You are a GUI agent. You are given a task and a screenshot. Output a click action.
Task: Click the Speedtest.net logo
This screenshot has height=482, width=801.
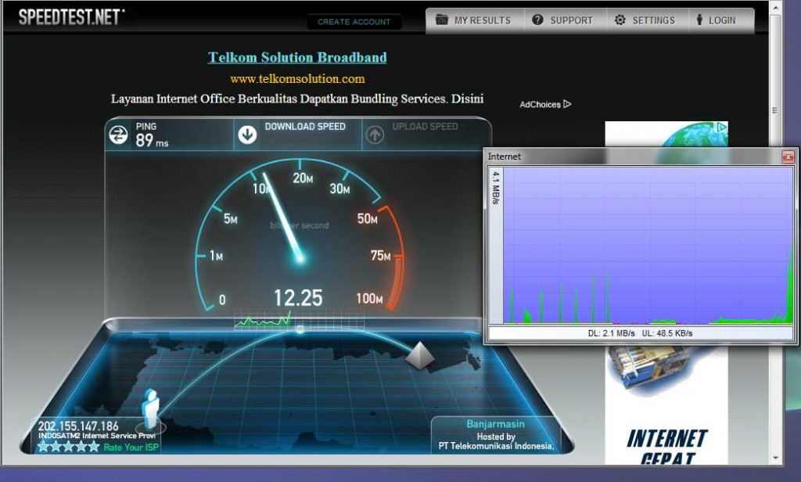click(x=71, y=17)
